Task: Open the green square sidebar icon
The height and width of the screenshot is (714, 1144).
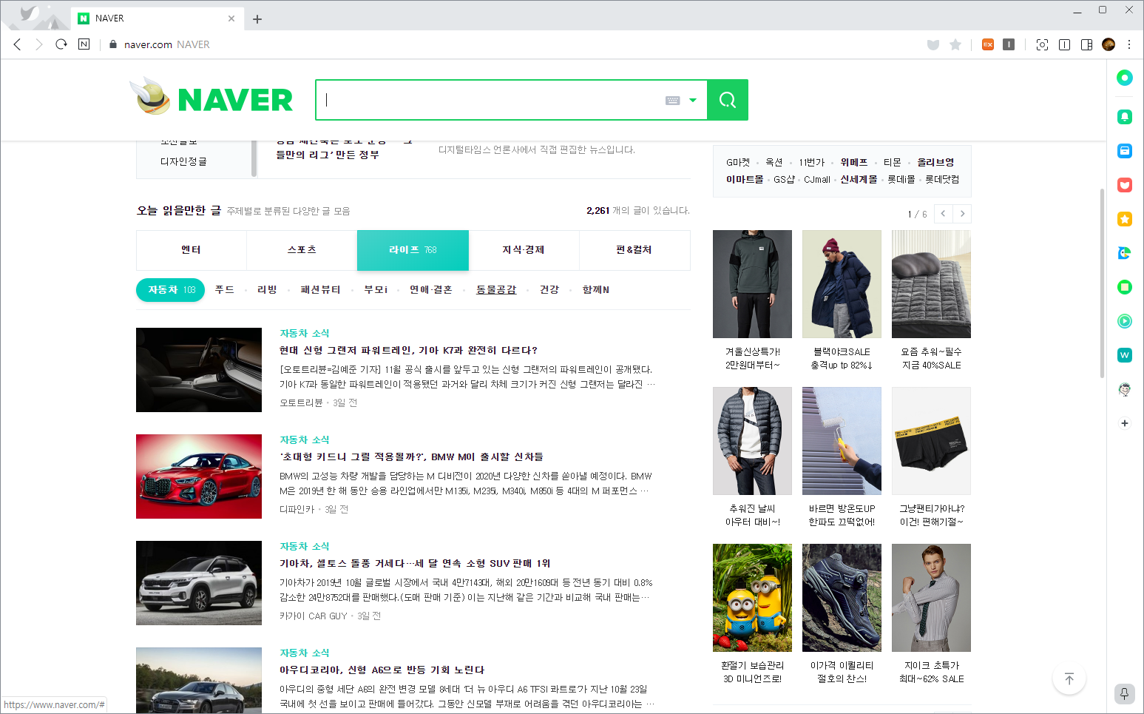Action: (1125, 287)
